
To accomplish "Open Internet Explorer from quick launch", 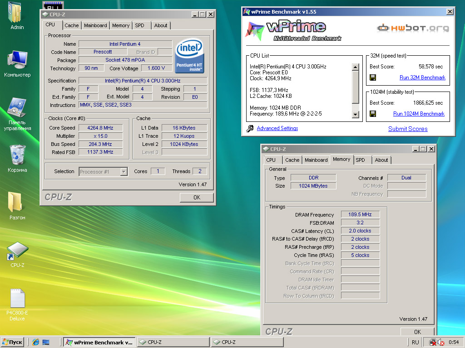I will [x=36, y=342].
